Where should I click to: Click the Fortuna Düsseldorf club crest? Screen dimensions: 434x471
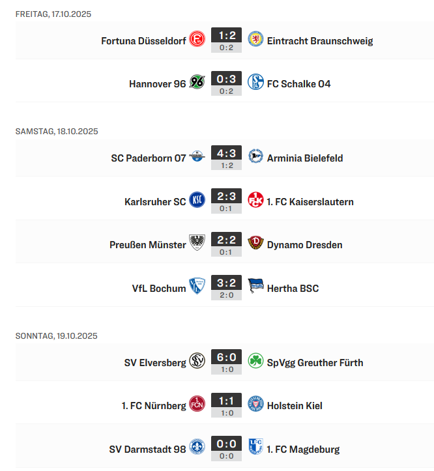[x=197, y=40]
